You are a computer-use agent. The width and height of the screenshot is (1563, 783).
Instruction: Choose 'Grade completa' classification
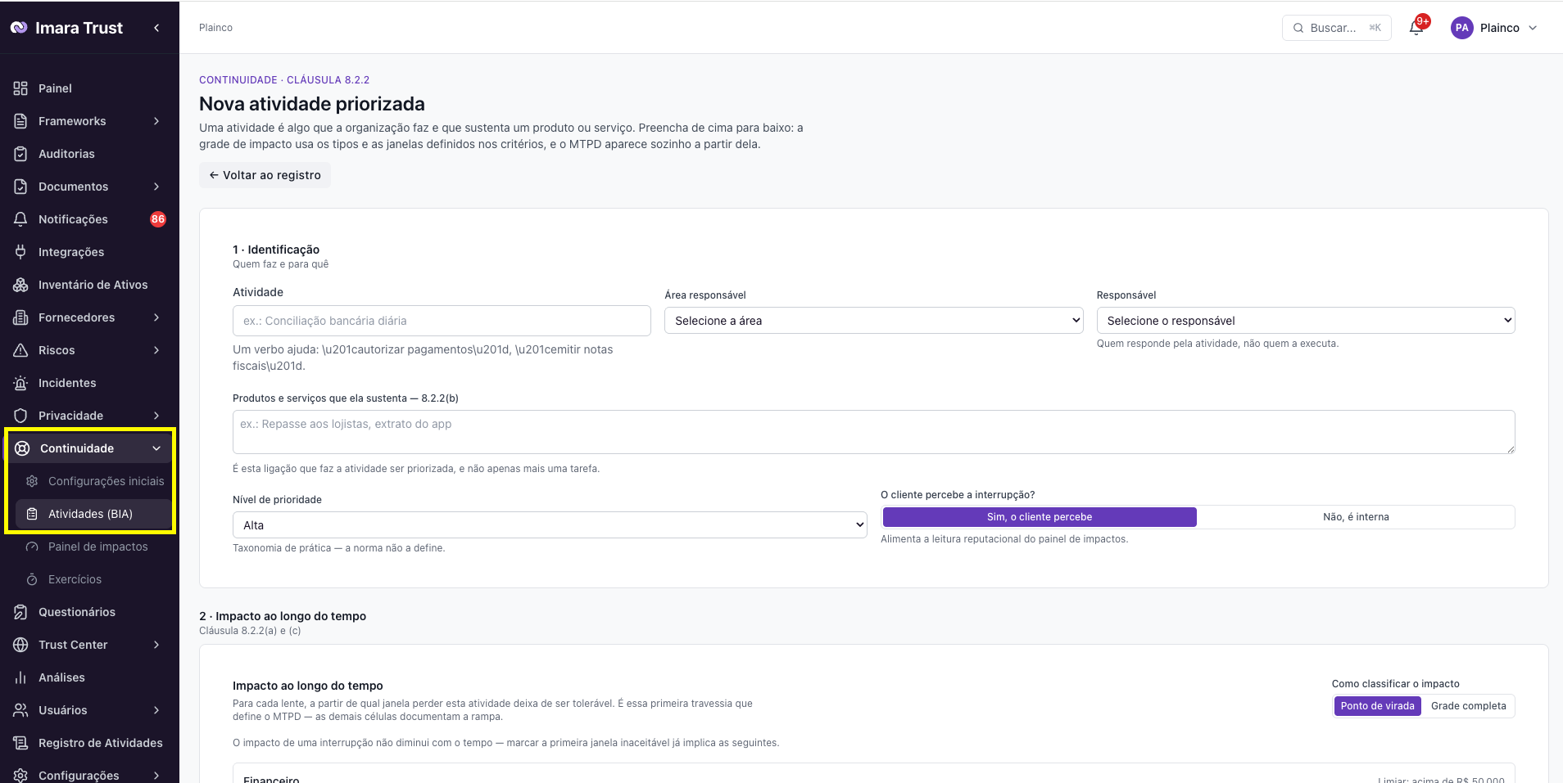click(x=1468, y=706)
